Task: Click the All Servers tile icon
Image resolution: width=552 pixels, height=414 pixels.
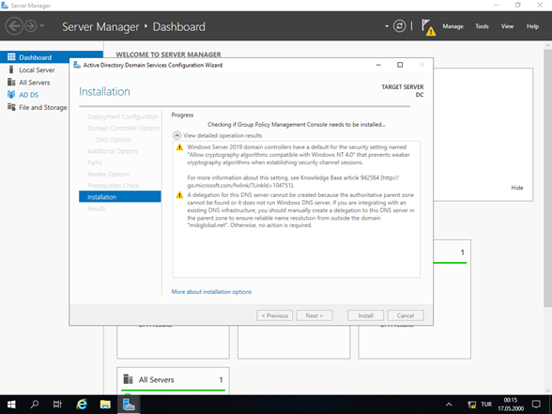Action: [x=128, y=379]
